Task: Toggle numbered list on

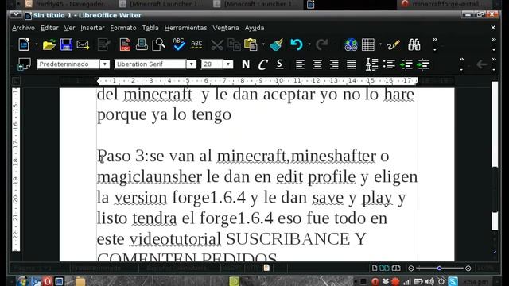Action: click(371, 64)
